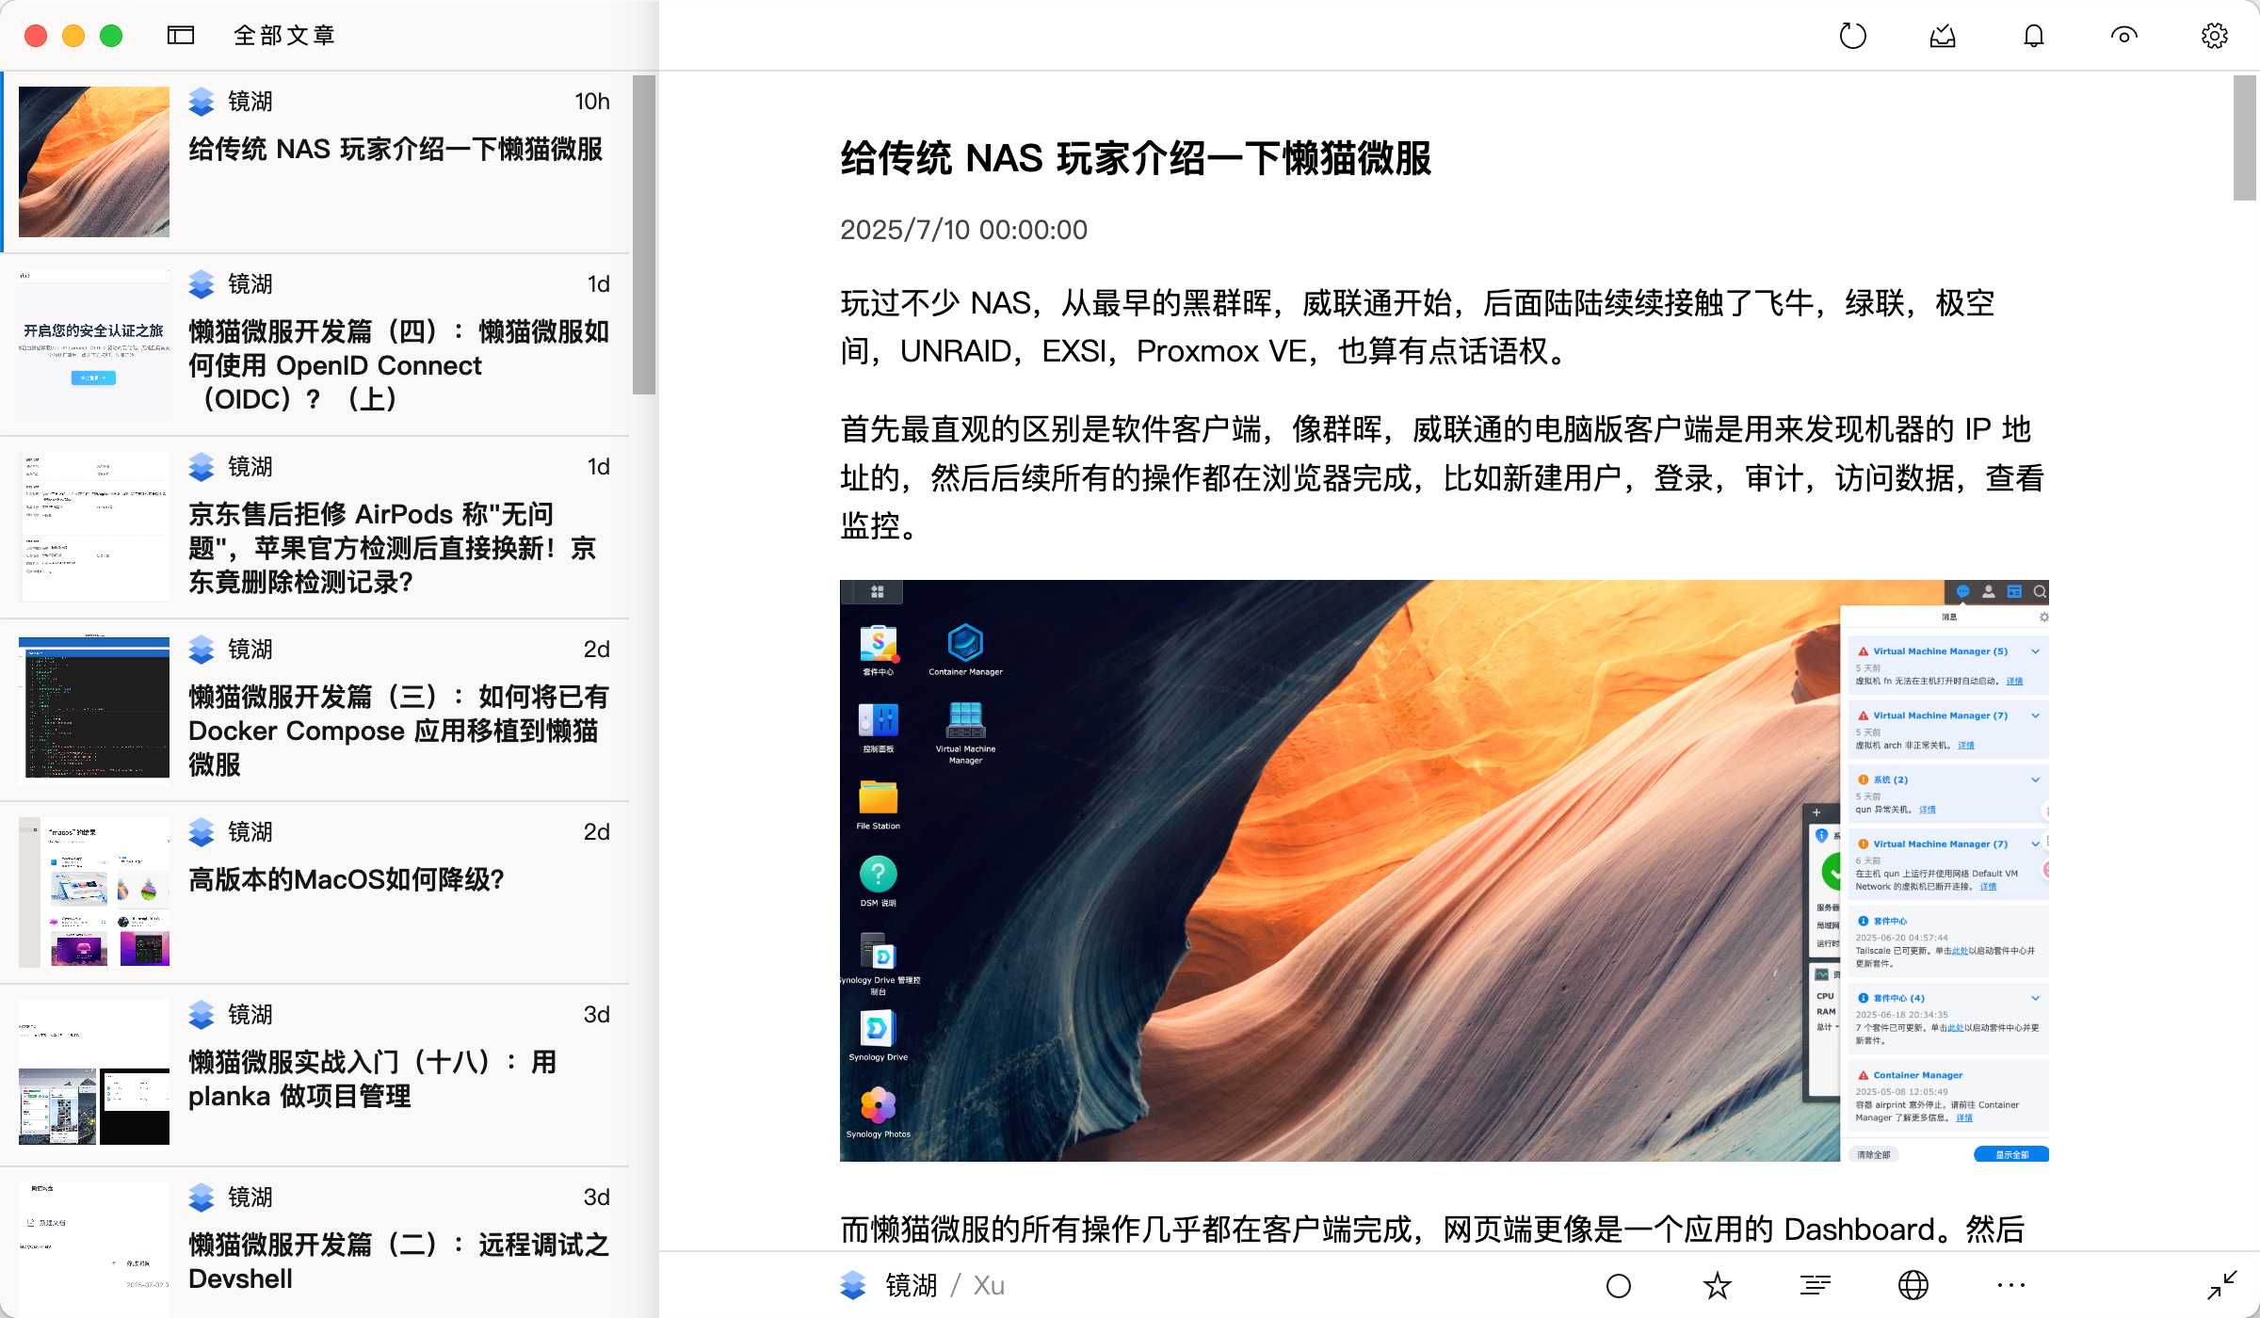Viewport: 2260px width, 1318px height.
Task: Open the 高版本的MacOS如何降级 article
Action: (x=347, y=880)
